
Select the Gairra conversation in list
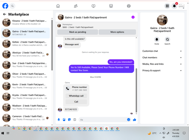tap(25, 33)
